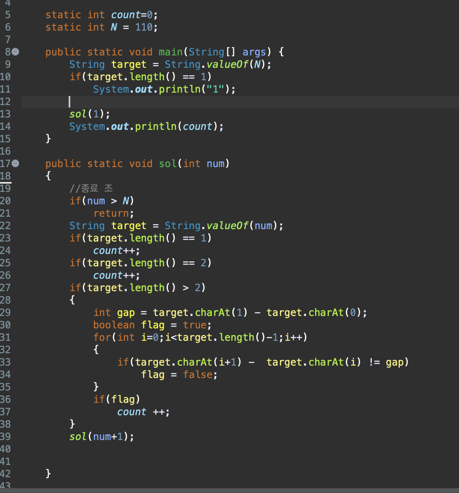
Task: Click the 'sol(1);' call
Action: 90,114
